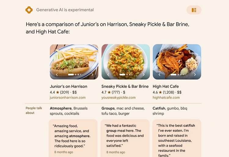
Task: Click the Junior's on Harrison restaurant name
Action: 68,86
